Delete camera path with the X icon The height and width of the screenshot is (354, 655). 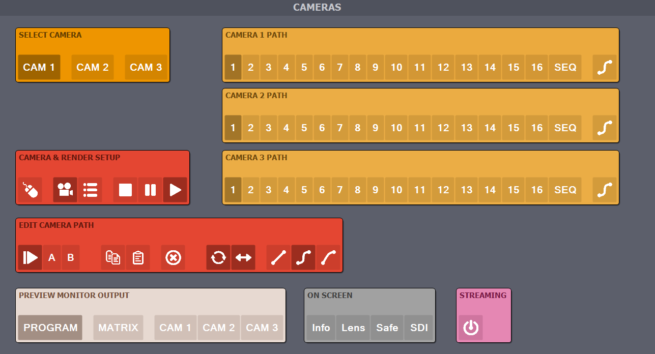[x=173, y=258]
